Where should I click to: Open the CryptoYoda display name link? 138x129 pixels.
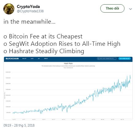28,7
